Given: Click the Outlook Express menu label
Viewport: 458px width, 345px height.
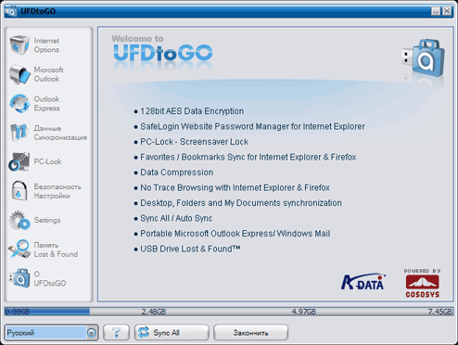Looking at the screenshot, I should click(46, 104).
